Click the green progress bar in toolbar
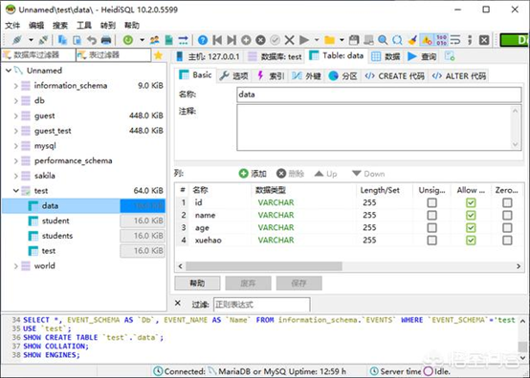Viewport: 530px width, 378px height. 515,40
